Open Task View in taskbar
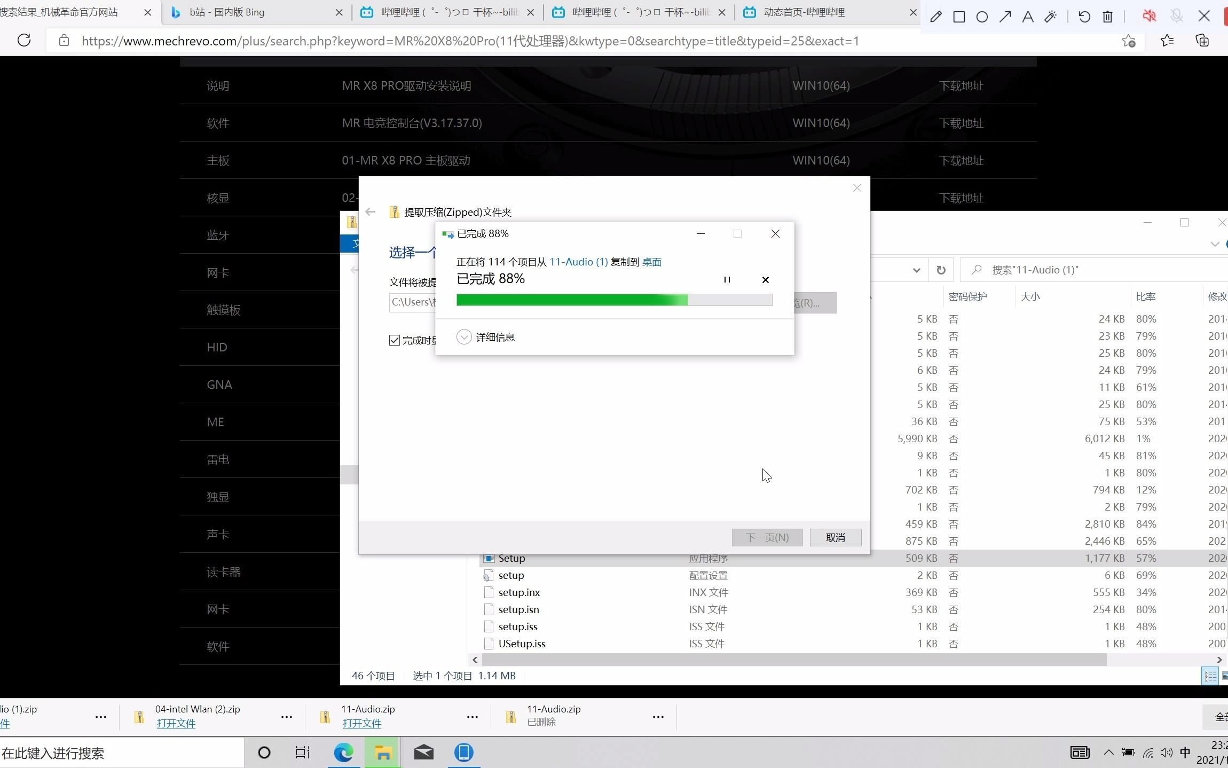This screenshot has width=1228, height=768. [x=302, y=753]
